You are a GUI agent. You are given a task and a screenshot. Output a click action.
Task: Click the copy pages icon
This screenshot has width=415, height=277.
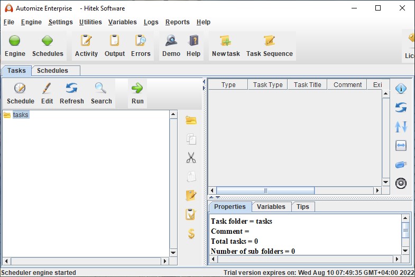pyautogui.click(x=191, y=139)
